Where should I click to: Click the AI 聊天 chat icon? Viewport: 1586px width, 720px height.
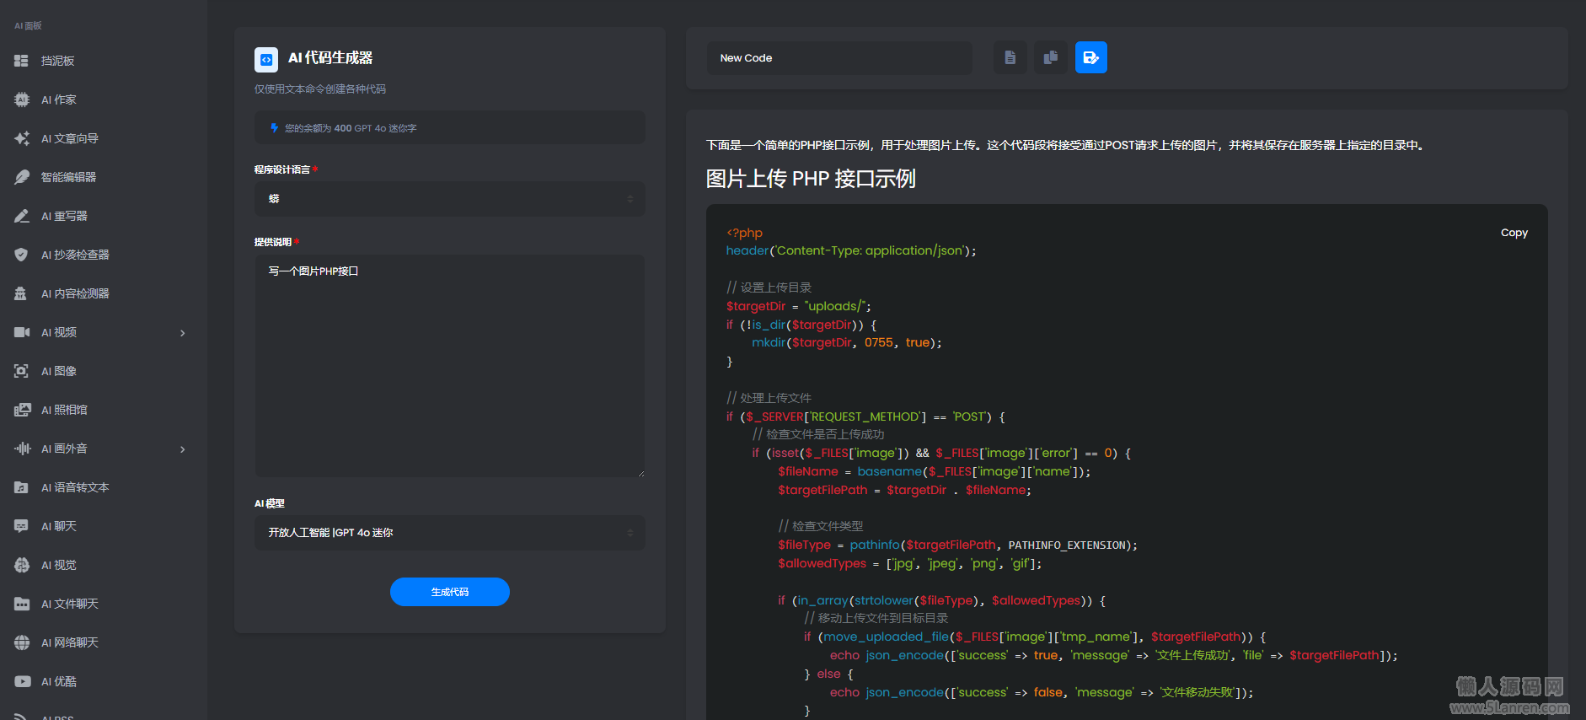22,526
